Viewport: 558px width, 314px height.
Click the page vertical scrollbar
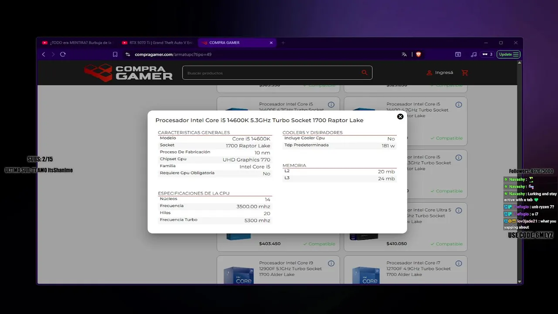coord(520,172)
